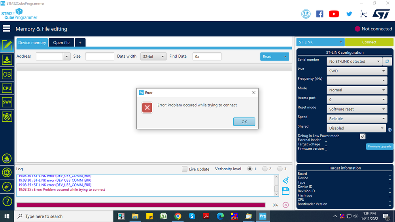Image resolution: width=395 pixels, height=222 pixels.
Task: Open the Speed Reliable dropdown
Action: pyautogui.click(x=357, y=119)
